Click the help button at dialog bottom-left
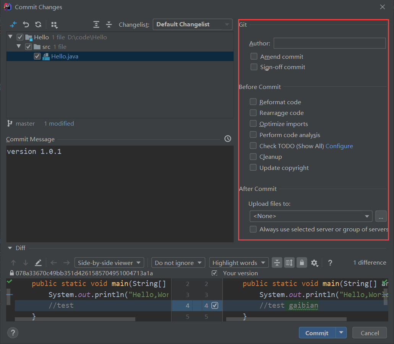Image resolution: width=394 pixels, height=344 pixels. point(13,333)
